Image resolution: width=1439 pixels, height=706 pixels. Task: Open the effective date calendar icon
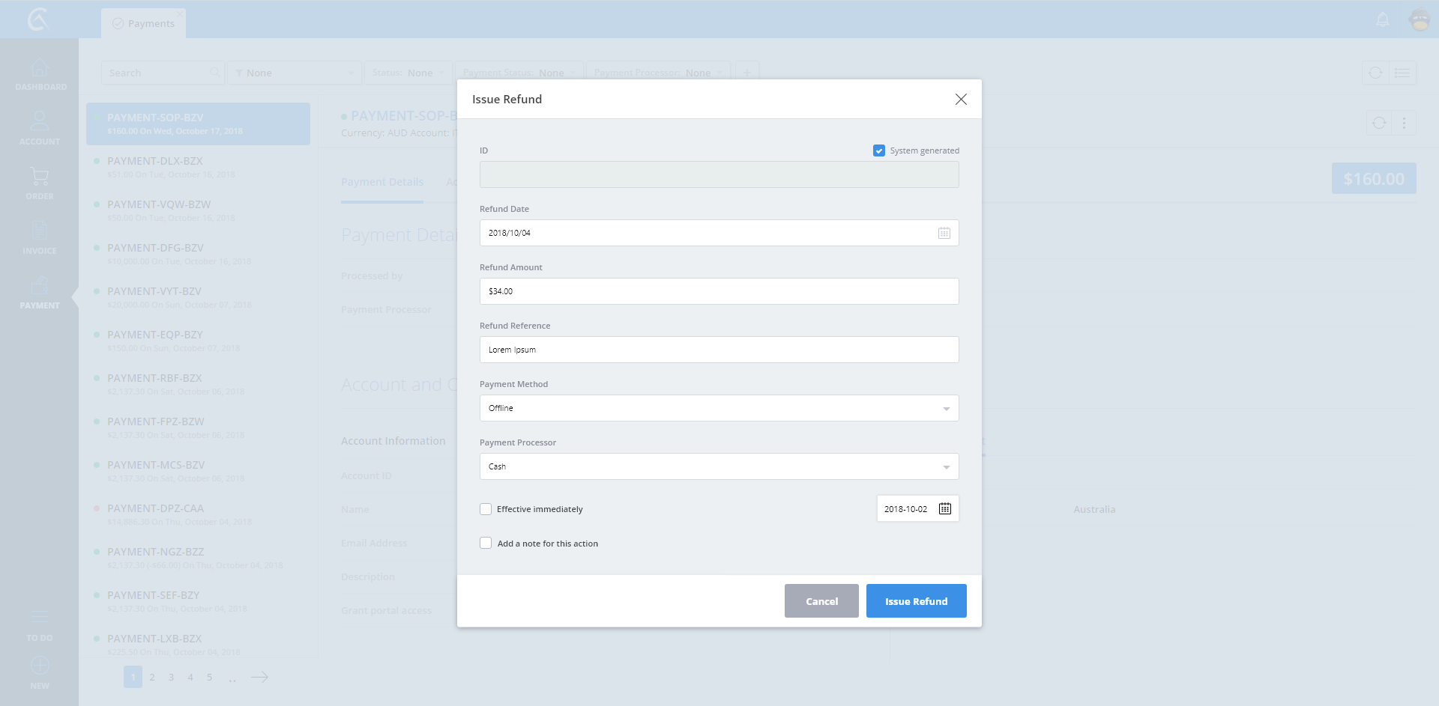[944, 509]
